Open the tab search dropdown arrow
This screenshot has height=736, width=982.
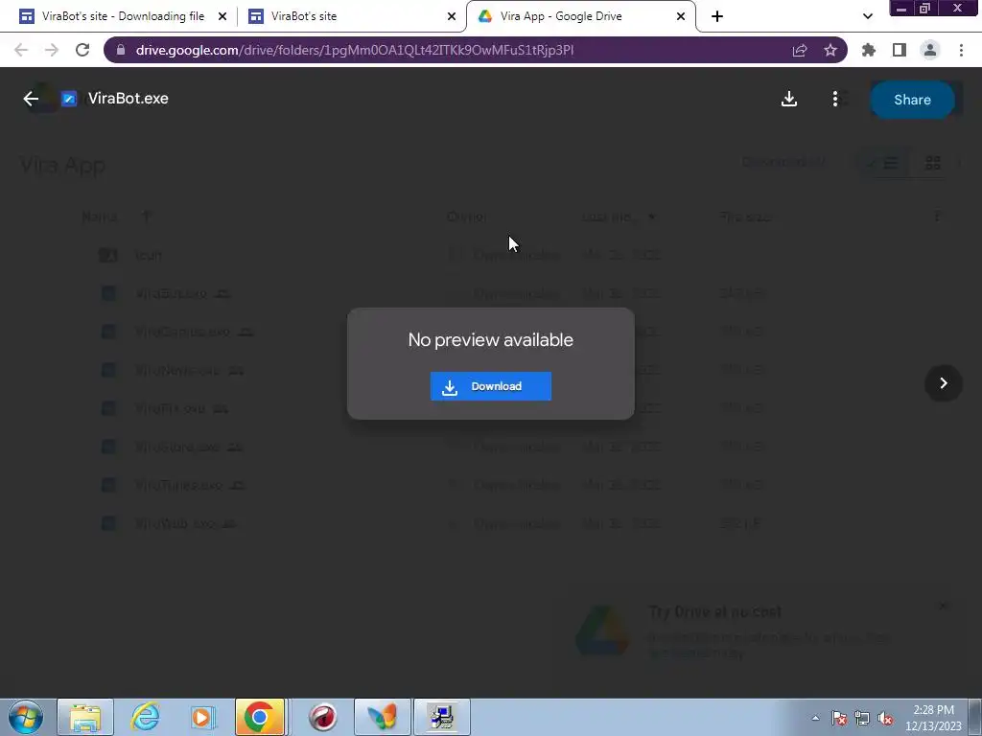(x=867, y=16)
